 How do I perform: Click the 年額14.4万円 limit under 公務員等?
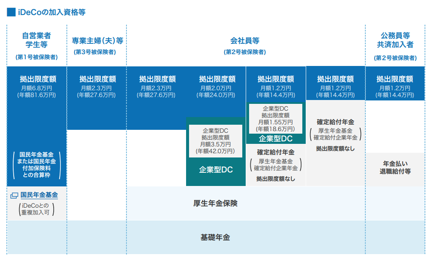point(395,95)
